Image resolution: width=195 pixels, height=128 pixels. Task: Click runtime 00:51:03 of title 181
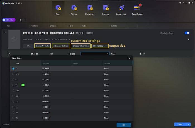point(46,96)
